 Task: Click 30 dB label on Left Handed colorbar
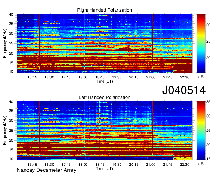tap(208, 116)
